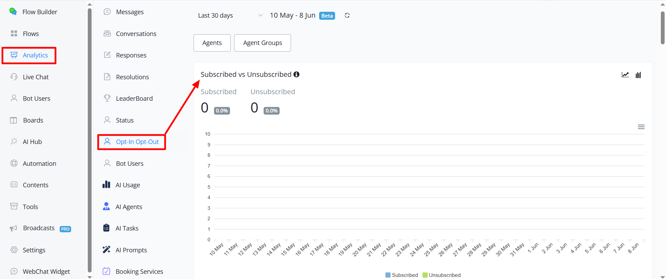Screen dimensions: 666x279
Task: Switch chart to bar graph view
Action: [638, 75]
